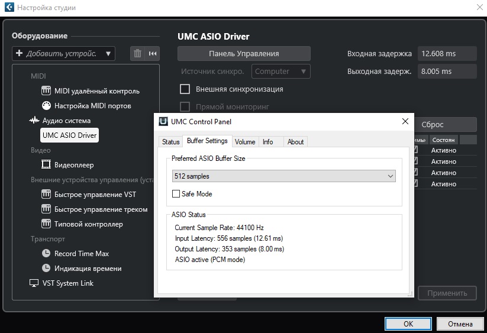Open MIDI port setup palette icon
Image resolution: width=487 pixels, height=333 pixels.
coord(47,106)
